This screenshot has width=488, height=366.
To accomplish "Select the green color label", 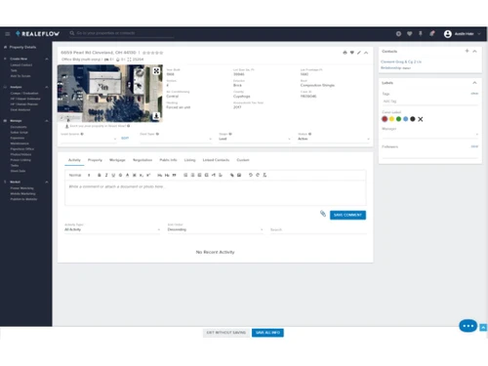I will click(x=398, y=119).
